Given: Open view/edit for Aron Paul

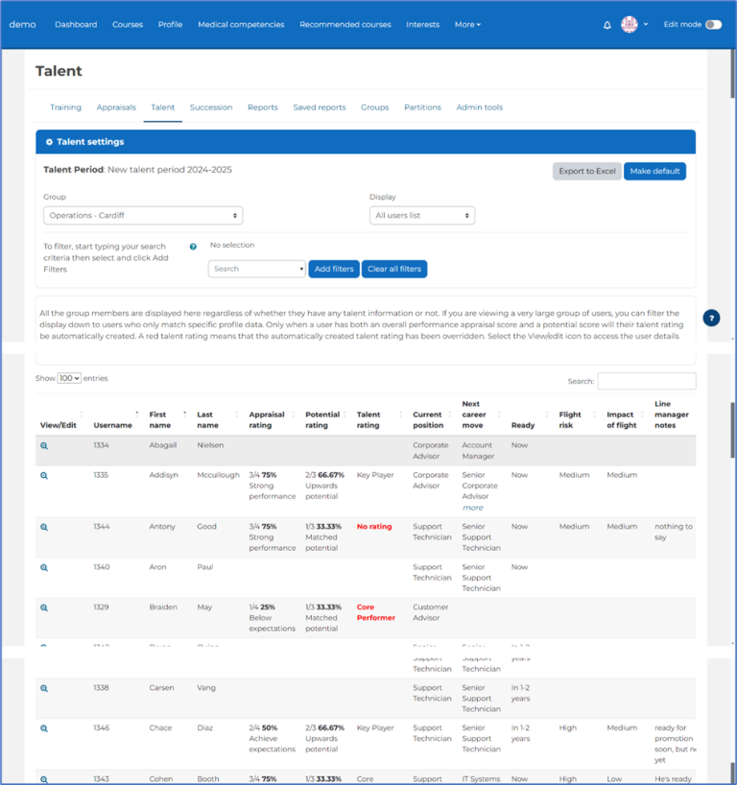Looking at the screenshot, I should (x=44, y=568).
